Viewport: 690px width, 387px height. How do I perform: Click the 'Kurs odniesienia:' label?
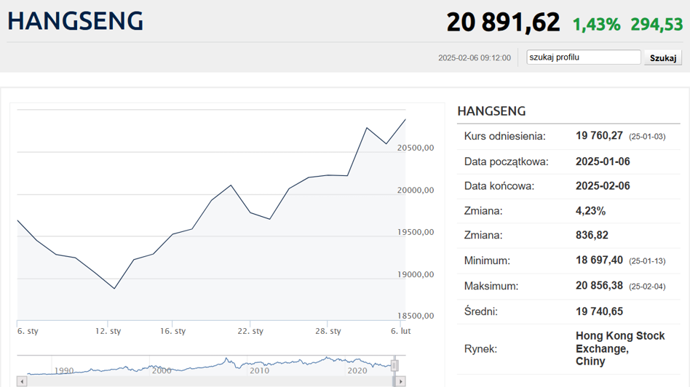[504, 136]
